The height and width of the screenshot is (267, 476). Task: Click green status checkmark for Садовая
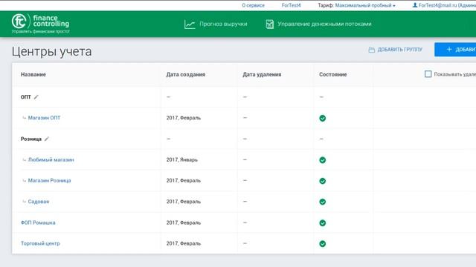[322, 202]
